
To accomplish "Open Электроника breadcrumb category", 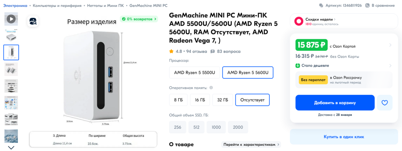I will 15,6.
